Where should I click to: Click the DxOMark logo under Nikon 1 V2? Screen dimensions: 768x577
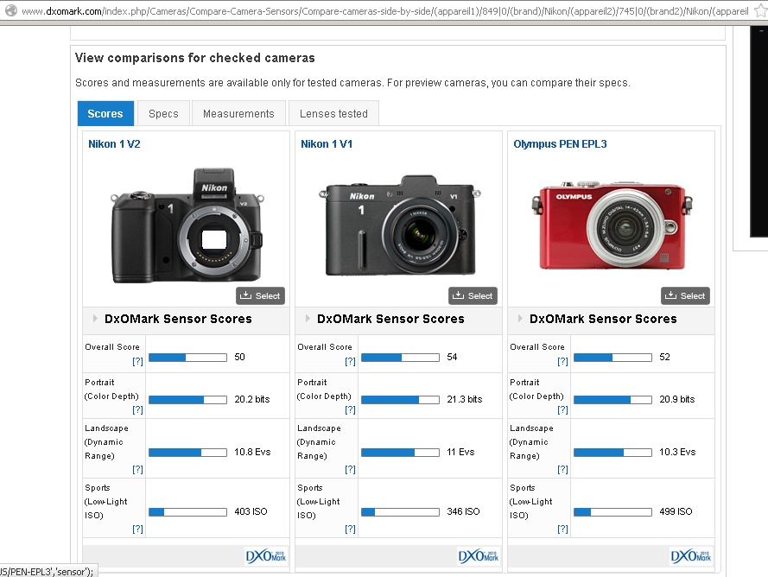(266, 556)
